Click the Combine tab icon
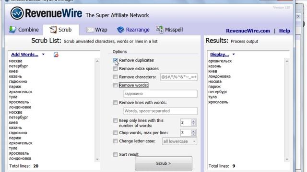307x172 pixels. coord(12,30)
